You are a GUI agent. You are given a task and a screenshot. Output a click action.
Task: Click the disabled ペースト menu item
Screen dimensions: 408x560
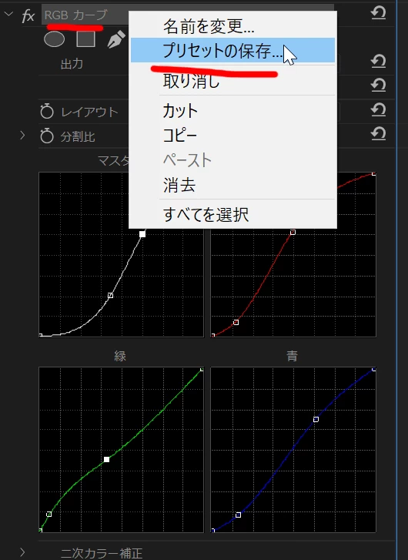232,160
